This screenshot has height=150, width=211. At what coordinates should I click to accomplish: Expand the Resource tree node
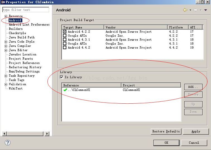6,16
